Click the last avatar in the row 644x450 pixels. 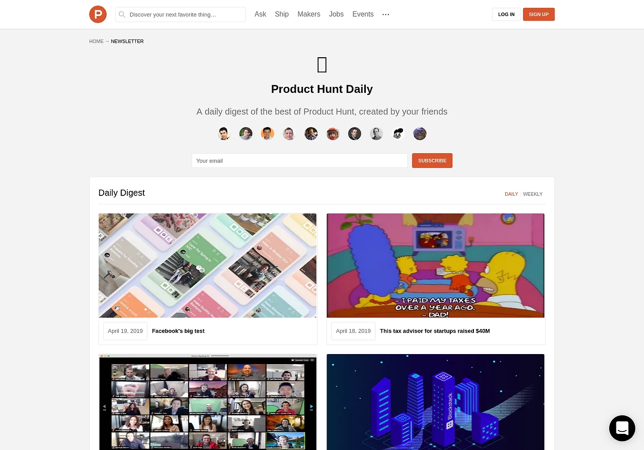coord(420,134)
